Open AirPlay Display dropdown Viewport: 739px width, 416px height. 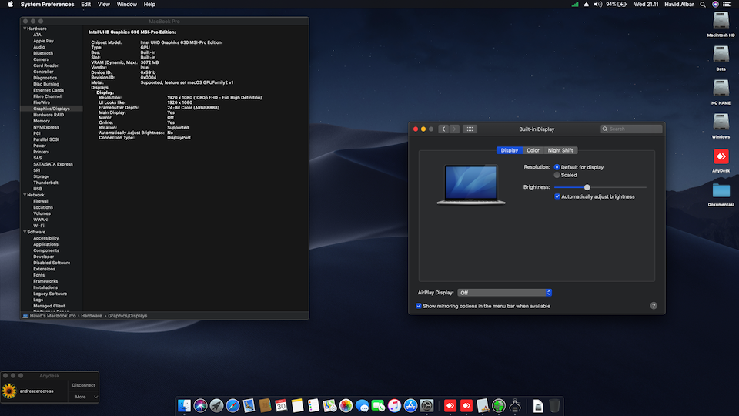(x=504, y=293)
